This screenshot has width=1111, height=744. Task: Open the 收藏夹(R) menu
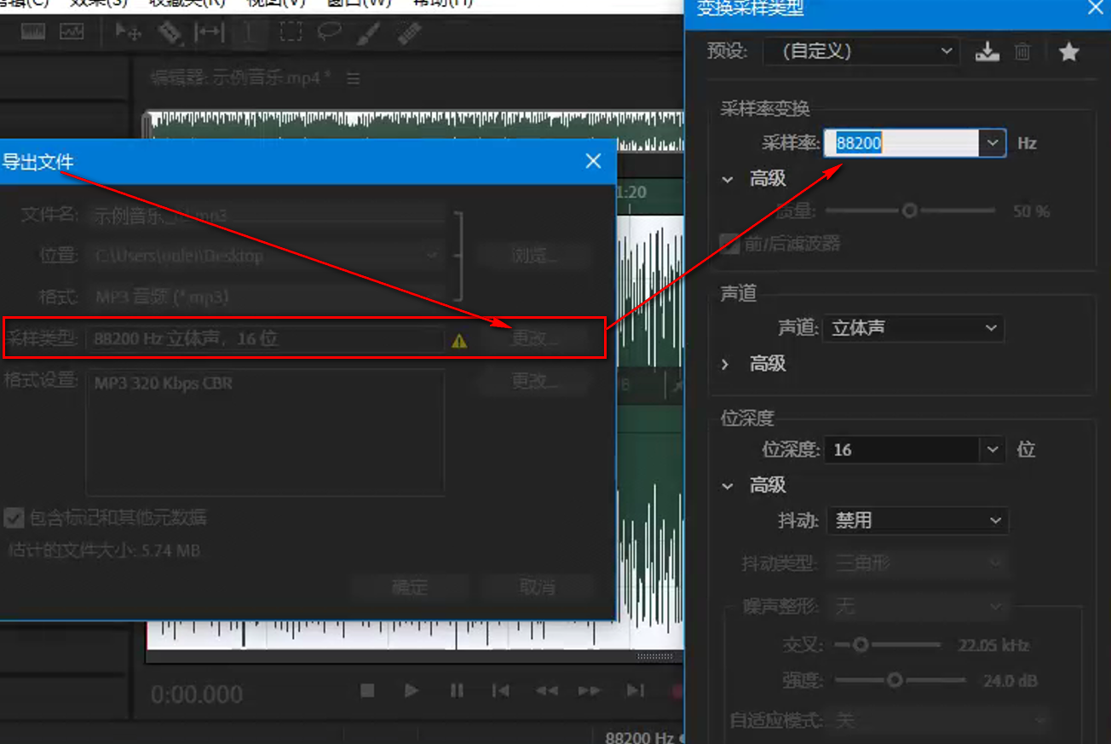tap(186, 3)
